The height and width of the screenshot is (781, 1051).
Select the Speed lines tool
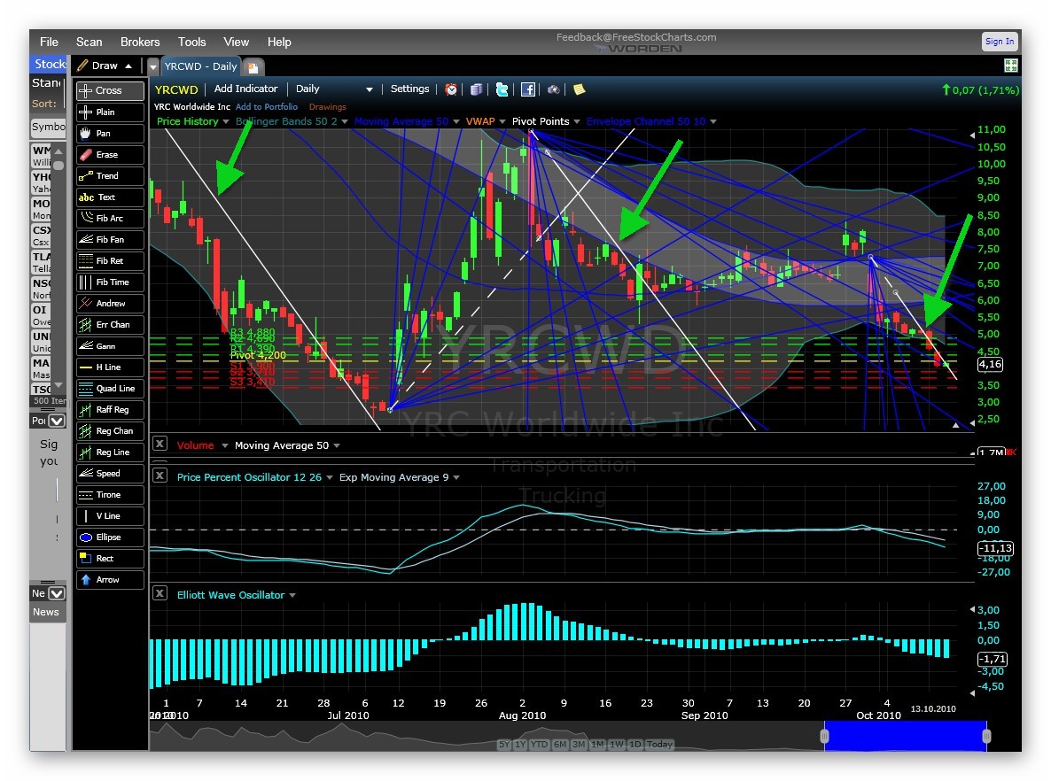110,474
